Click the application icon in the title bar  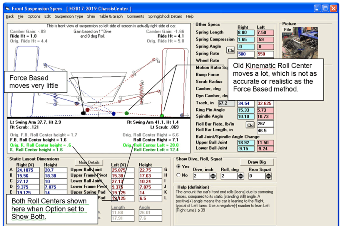(x=7, y=9)
